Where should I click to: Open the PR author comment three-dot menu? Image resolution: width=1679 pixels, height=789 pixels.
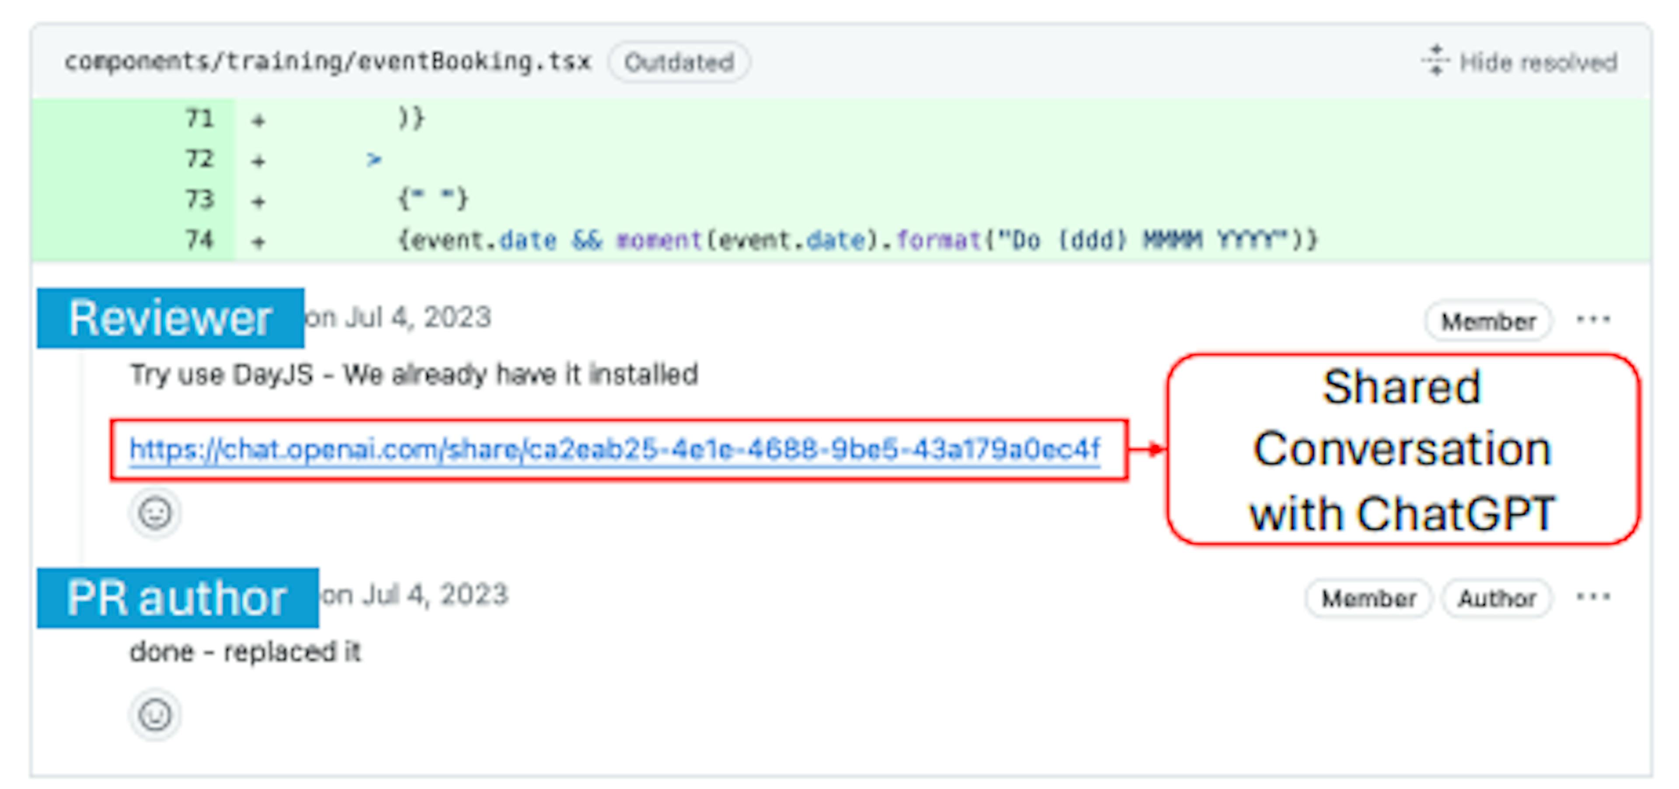point(1593,597)
